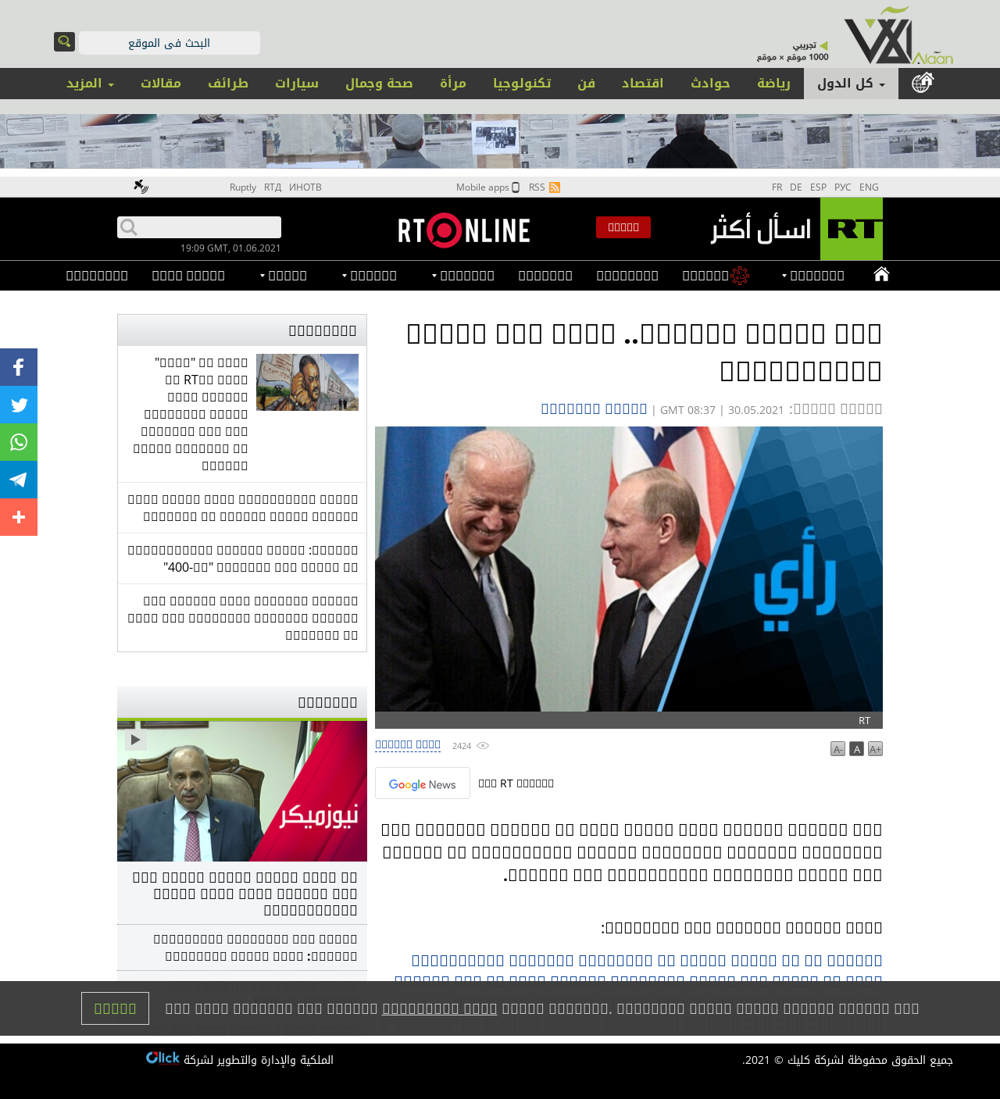Accept the cookie notice button
Image resolution: width=1000 pixels, height=1099 pixels.
click(115, 1008)
